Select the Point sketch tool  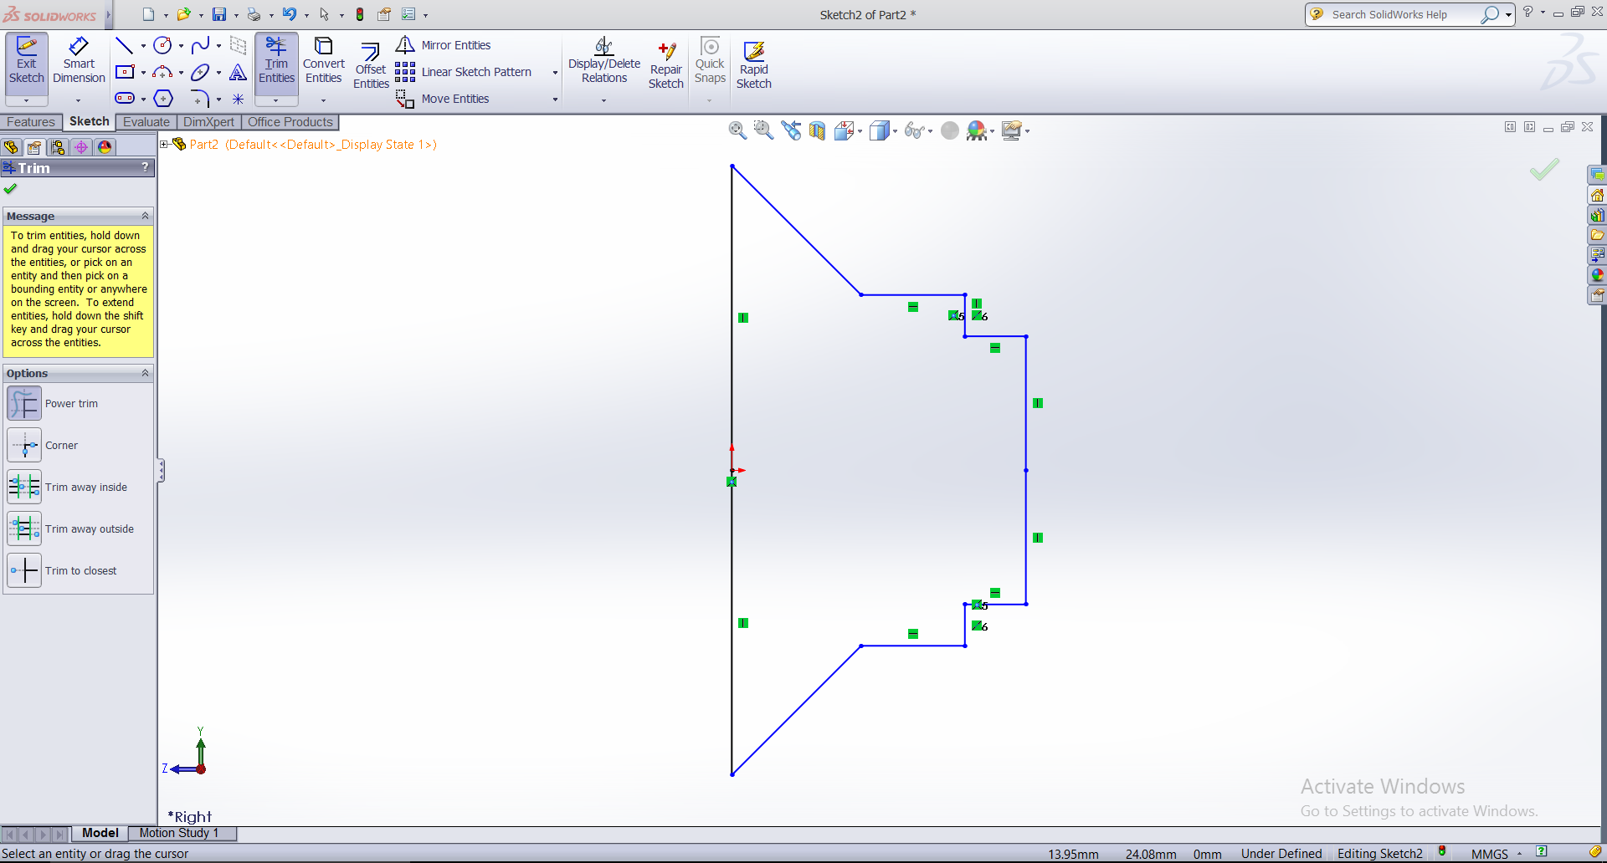(x=238, y=99)
